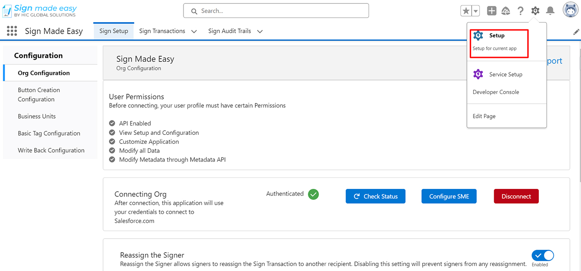Click the Connecting Org heading
581x271 pixels.
pos(140,194)
